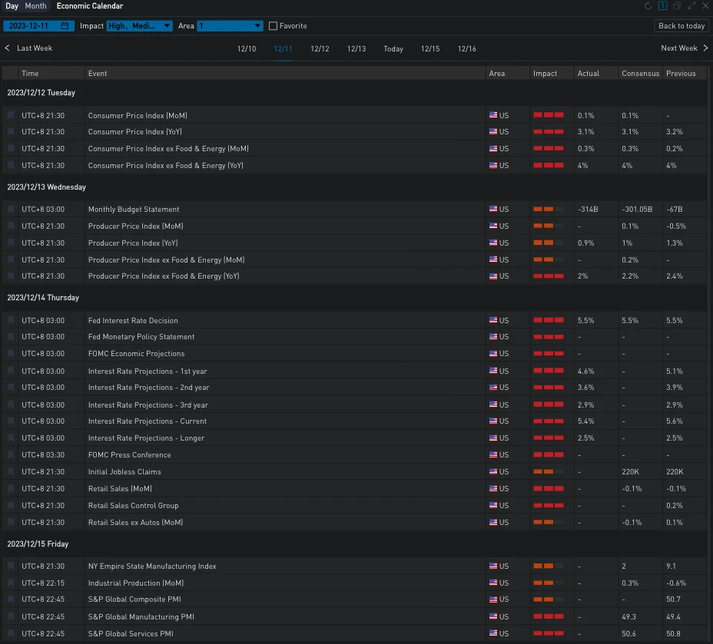
Task: Select the Today date tab
Action: (x=393, y=49)
